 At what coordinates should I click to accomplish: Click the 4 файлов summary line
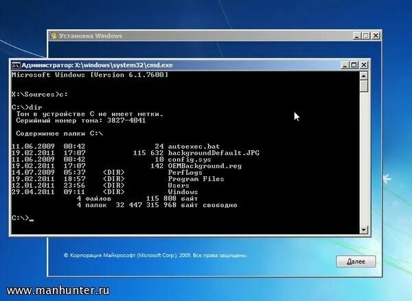click(x=137, y=198)
